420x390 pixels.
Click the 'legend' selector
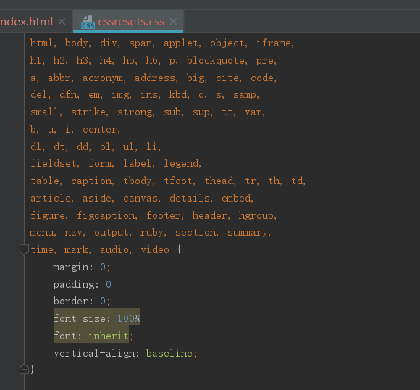tap(181, 163)
